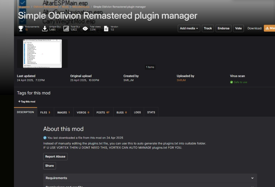Go to Mods breadcrumb link
The width and height of the screenshot is (275, 187).
[65, 7]
